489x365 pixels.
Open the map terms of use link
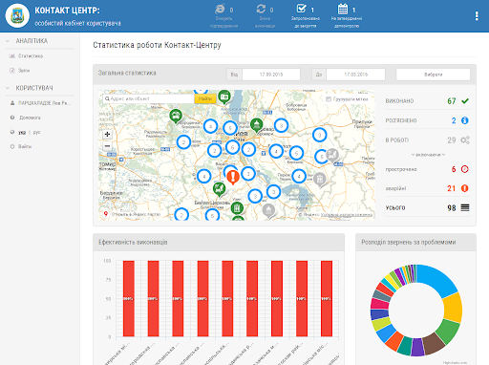pos(347,215)
